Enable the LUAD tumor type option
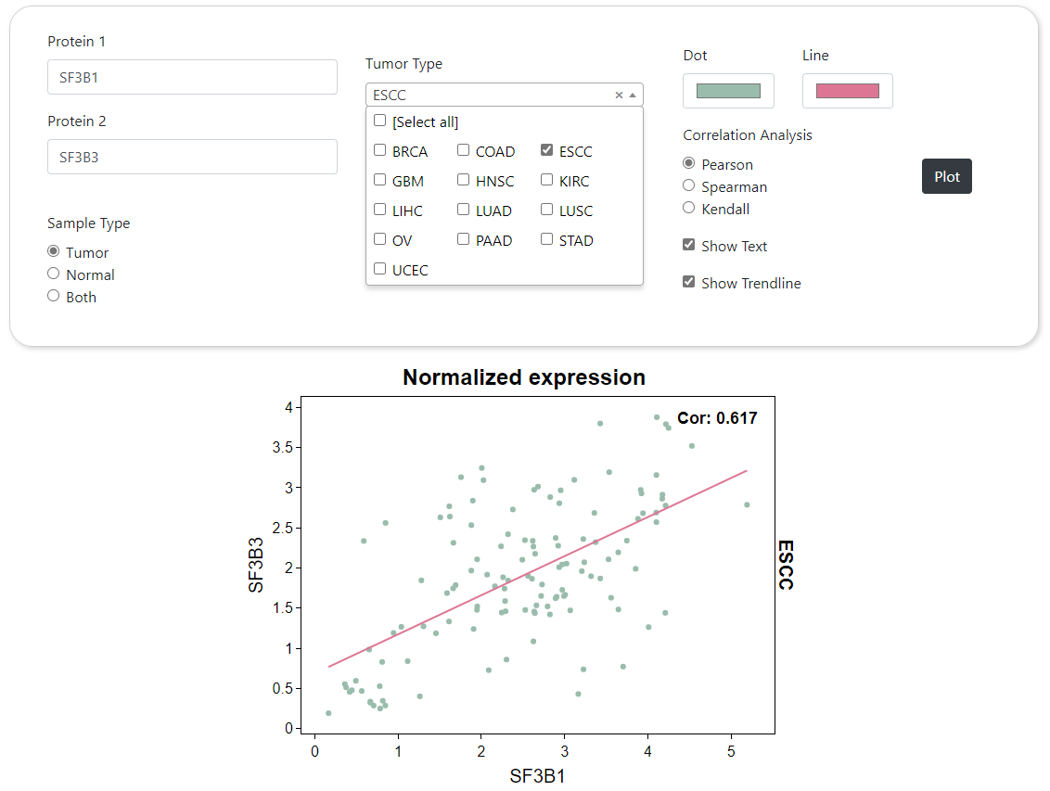 click(x=464, y=210)
